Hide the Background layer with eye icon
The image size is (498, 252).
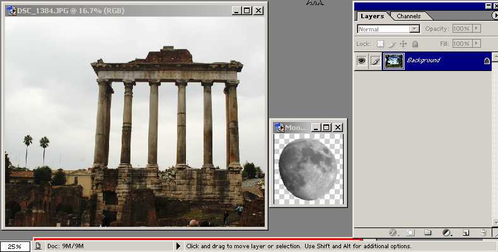click(361, 61)
